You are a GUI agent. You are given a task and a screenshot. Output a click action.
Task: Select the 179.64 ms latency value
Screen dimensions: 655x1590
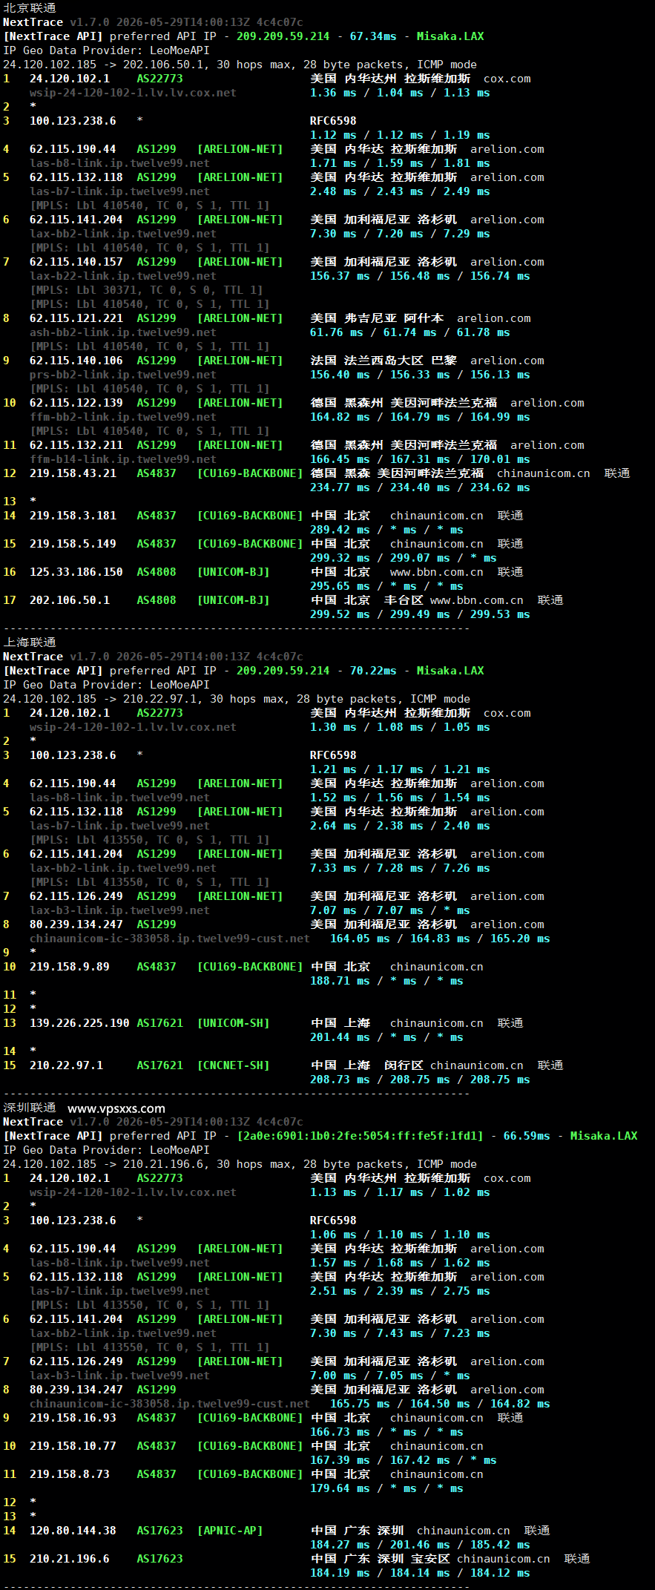pyautogui.click(x=340, y=1488)
